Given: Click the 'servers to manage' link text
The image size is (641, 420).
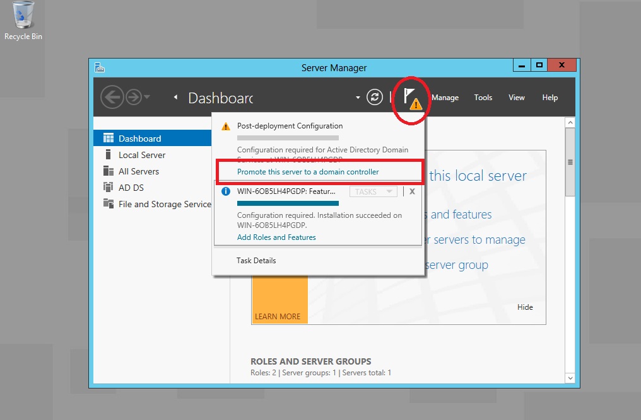Looking at the screenshot, I should [479, 239].
